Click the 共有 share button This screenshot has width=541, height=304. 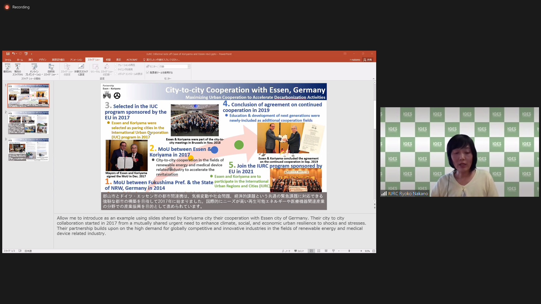[x=368, y=60]
